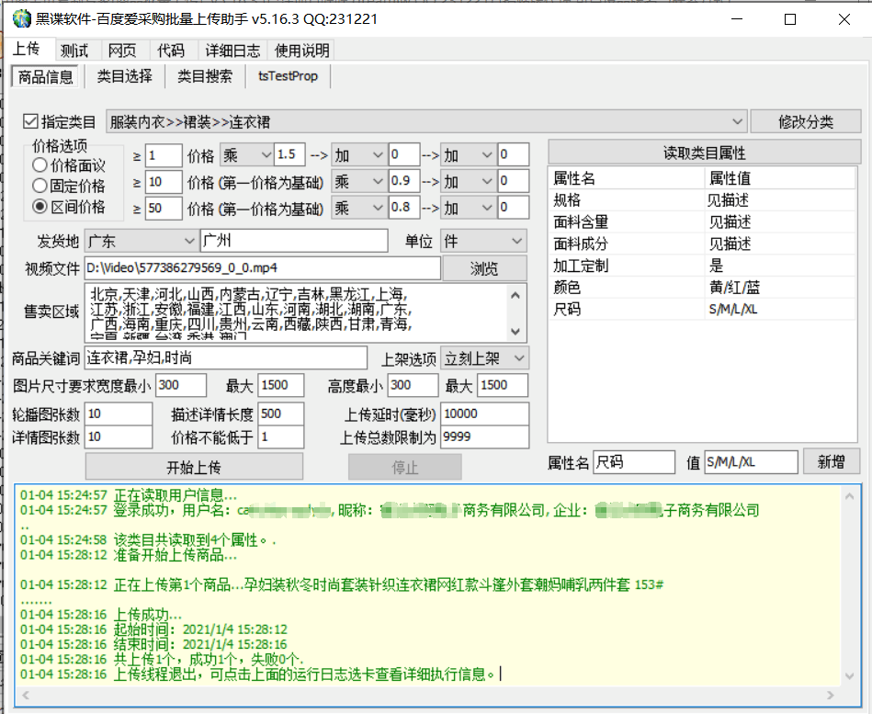Viewport: 872px width, 714px height.
Task: Open the 乘 operator dropdown beside 0.8
Action: point(358,208)
